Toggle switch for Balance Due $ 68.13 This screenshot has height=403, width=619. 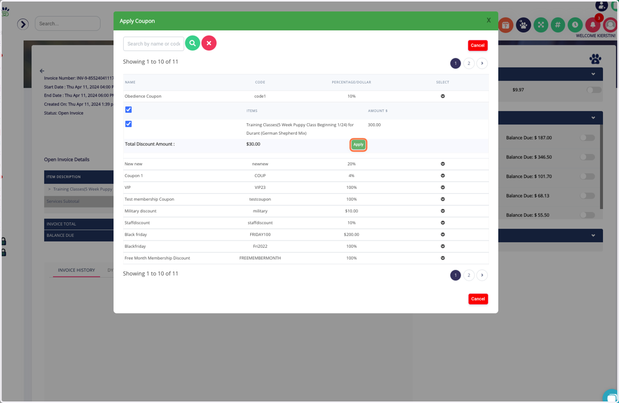click(588, 196)
